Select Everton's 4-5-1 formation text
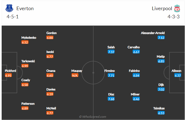Viewport: 185px width, 120px height. point(13,16)
